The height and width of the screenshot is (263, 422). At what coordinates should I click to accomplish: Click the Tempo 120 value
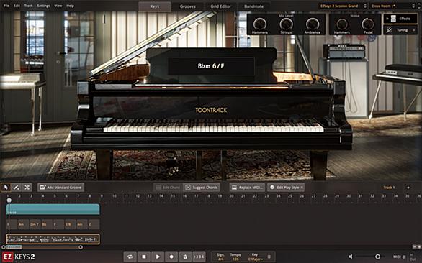tap(235, 259)
